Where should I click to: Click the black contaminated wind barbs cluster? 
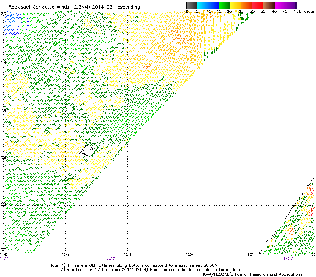click(87, 151)
